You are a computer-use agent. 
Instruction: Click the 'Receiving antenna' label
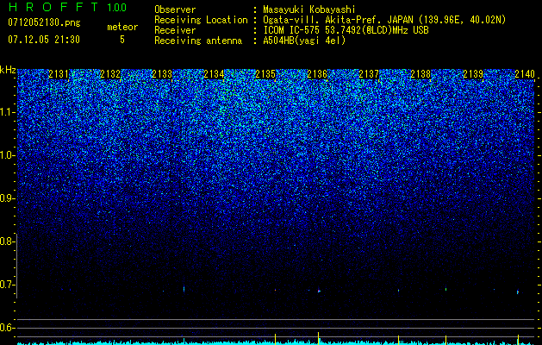198,41
